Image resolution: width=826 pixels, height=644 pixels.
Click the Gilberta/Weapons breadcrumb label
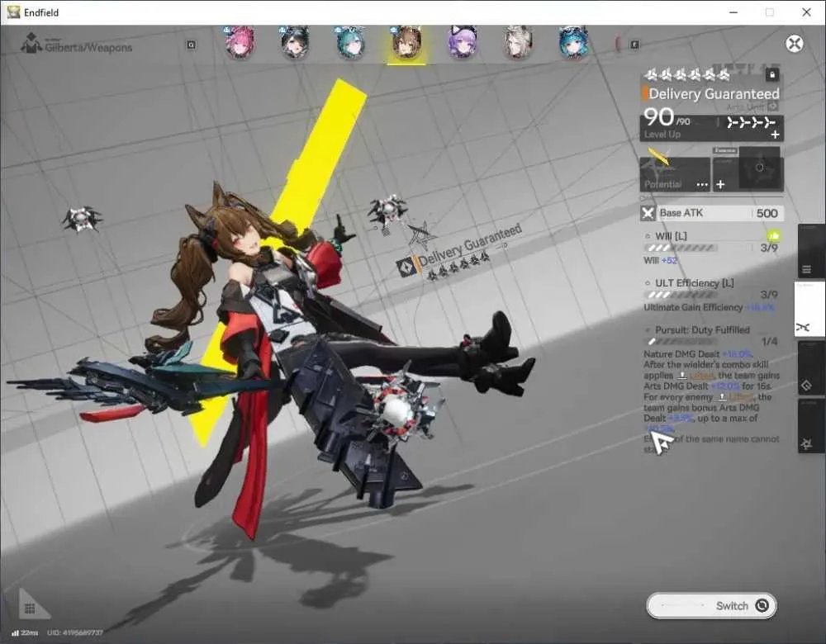[88, 47]
